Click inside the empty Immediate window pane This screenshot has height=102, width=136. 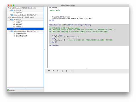point(87,83)
